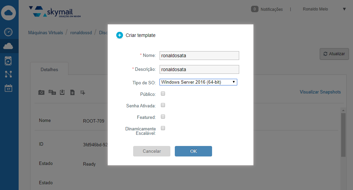The image size is (353, 190).
Task: Click the Cancelar button
Action: (152, 151)
